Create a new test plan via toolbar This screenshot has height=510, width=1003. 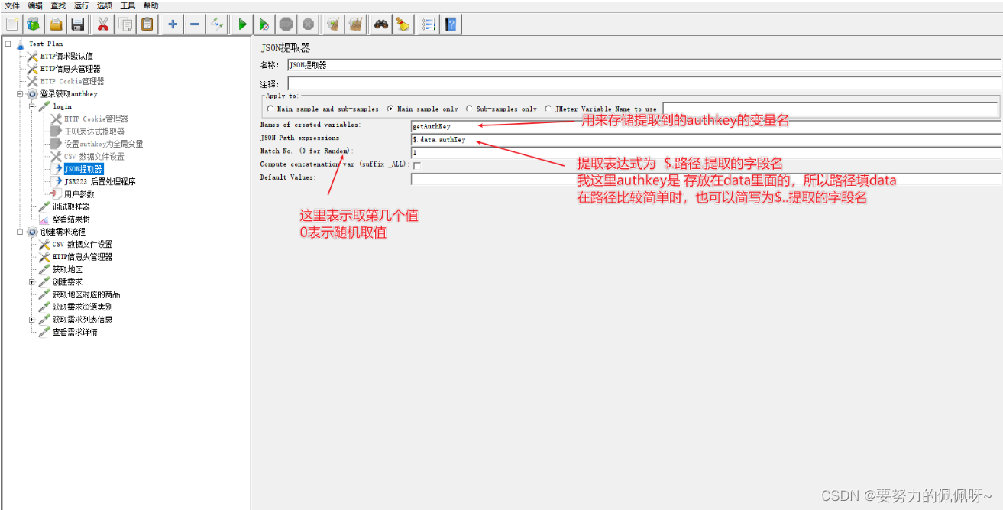[11, 24]
